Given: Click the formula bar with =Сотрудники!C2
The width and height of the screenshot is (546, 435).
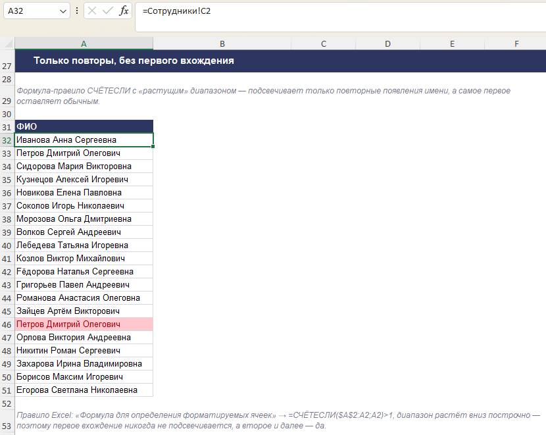Looking at the screenshot, I should (341, 16).
